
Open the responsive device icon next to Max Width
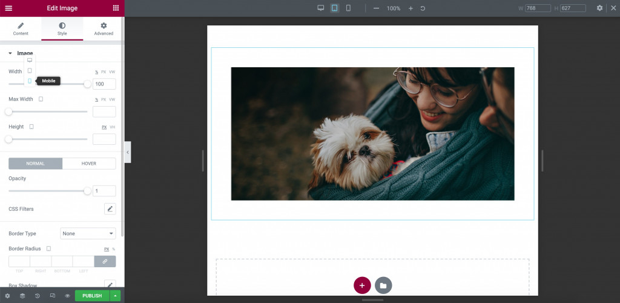click(x=41, y=99)
